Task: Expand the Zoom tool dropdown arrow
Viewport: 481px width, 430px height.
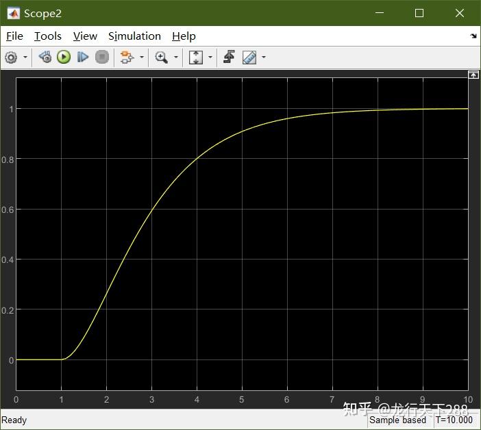Action: click(176, 58)
